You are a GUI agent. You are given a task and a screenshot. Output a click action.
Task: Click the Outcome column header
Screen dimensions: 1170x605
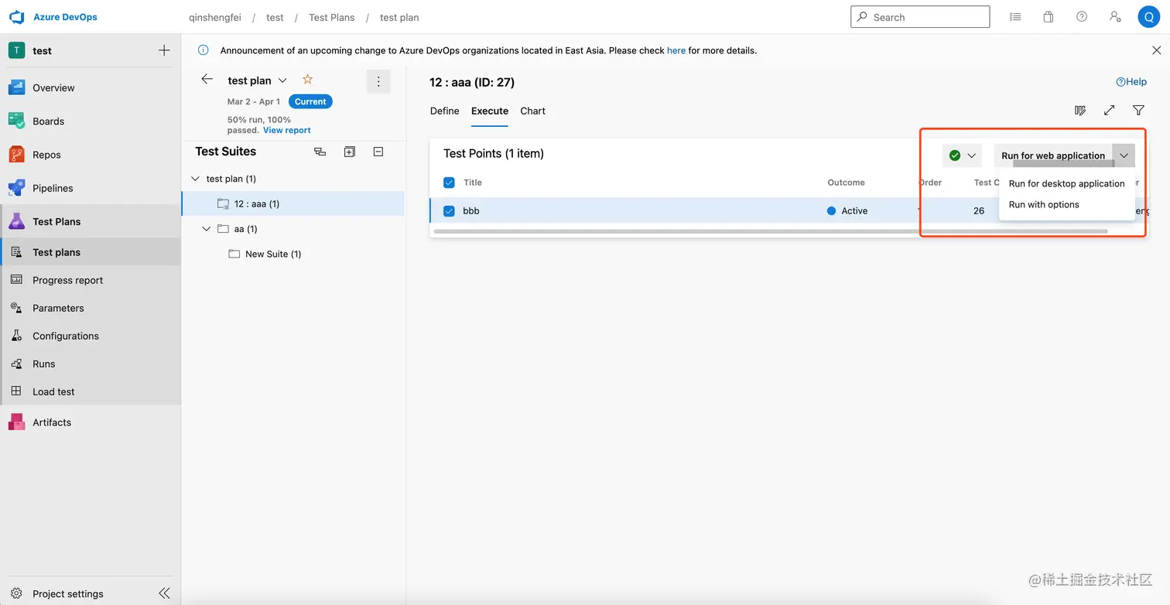coord(846,183)
